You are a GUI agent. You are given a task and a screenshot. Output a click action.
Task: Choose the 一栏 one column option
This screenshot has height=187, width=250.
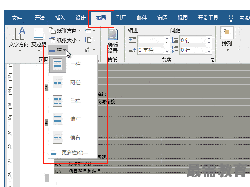[73, 64]
